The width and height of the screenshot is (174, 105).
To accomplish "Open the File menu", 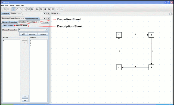I will click(2, 5).
